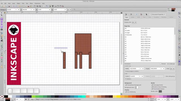Select US Legal page size row
Screen dimensions: 181x101
pyautogui.click(x=150, y=33)
